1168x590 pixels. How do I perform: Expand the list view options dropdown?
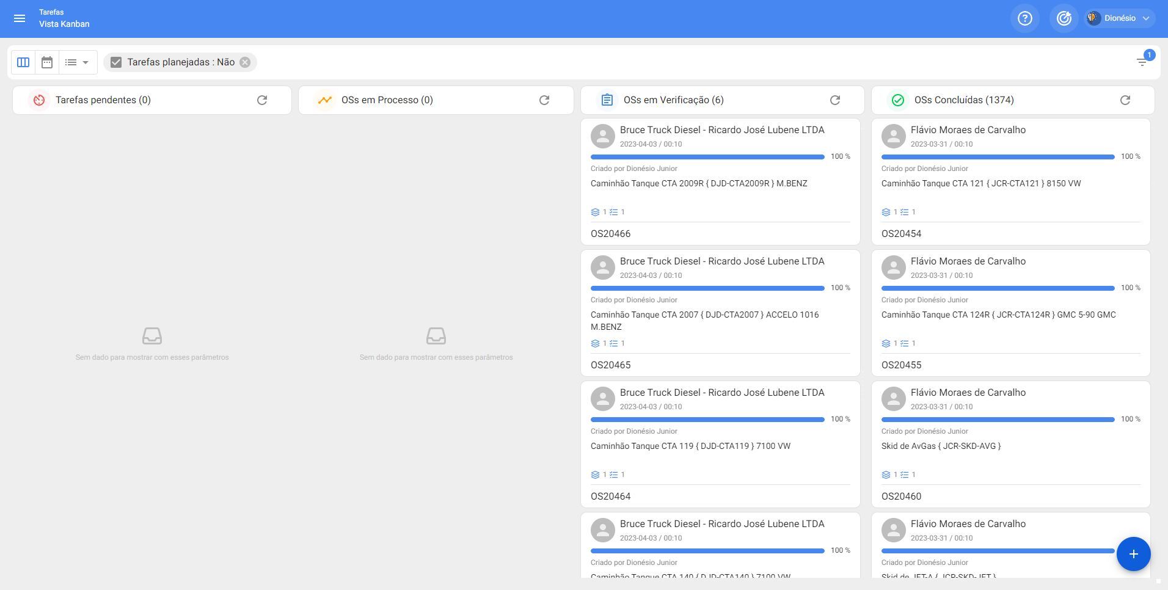(78, 62)
